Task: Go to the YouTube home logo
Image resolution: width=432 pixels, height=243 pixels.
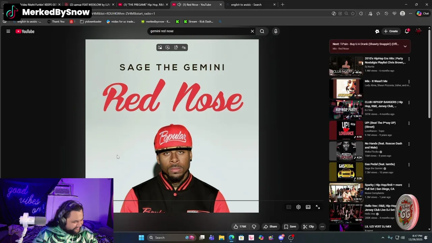Action: click(25, 31)
